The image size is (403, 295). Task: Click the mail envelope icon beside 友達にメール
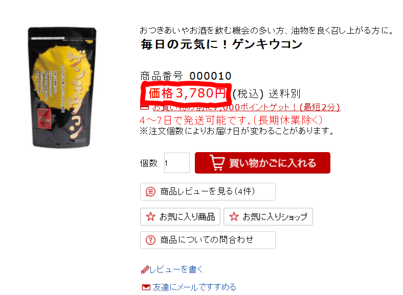coord(146,287)
